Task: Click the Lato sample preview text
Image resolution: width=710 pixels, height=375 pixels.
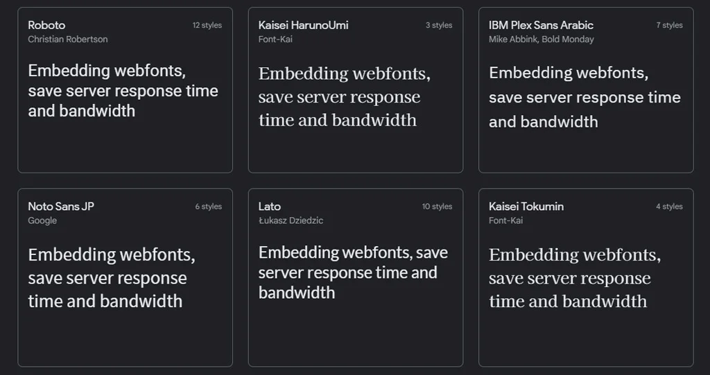Action: [353, 272]
